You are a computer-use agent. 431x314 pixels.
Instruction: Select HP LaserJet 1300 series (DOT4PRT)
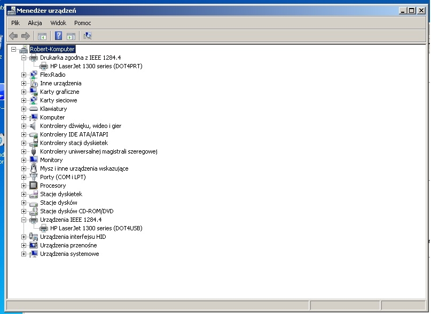click(96, 66)
